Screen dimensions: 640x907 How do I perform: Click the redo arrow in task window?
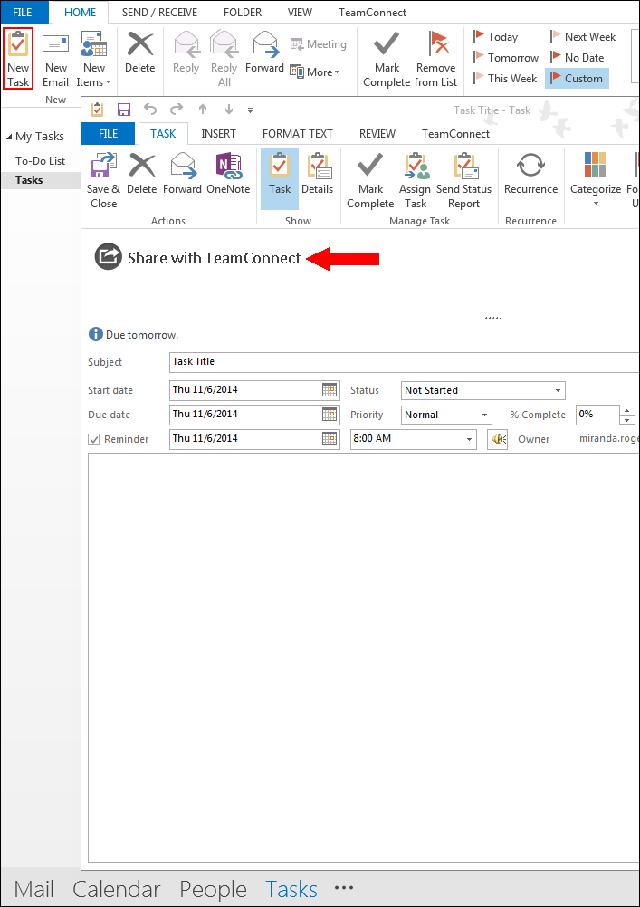click(x=177, y=110)
